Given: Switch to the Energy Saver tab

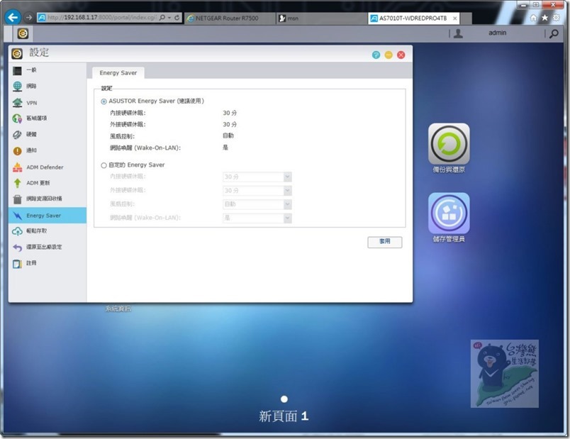Looking at the screenshot, I should (x=118, y=73).
